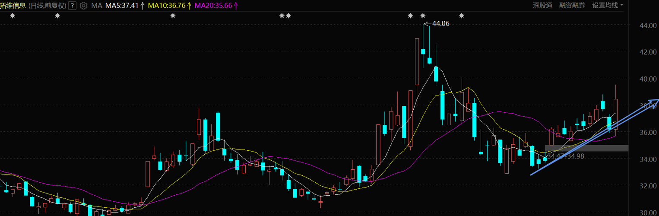Click the second star event marker from left

tap(57, 16)
